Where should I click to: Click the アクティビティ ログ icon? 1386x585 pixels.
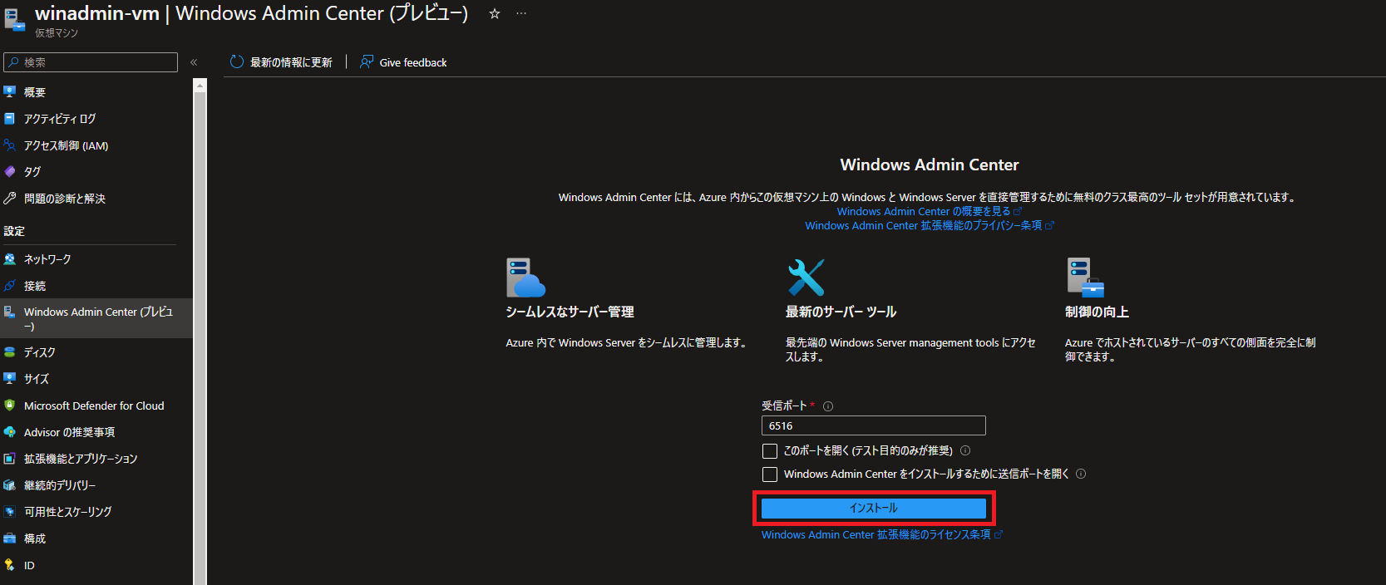[x=10, y=118]
